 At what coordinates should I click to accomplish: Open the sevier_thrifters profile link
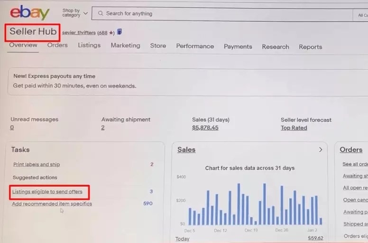[79, 33]
